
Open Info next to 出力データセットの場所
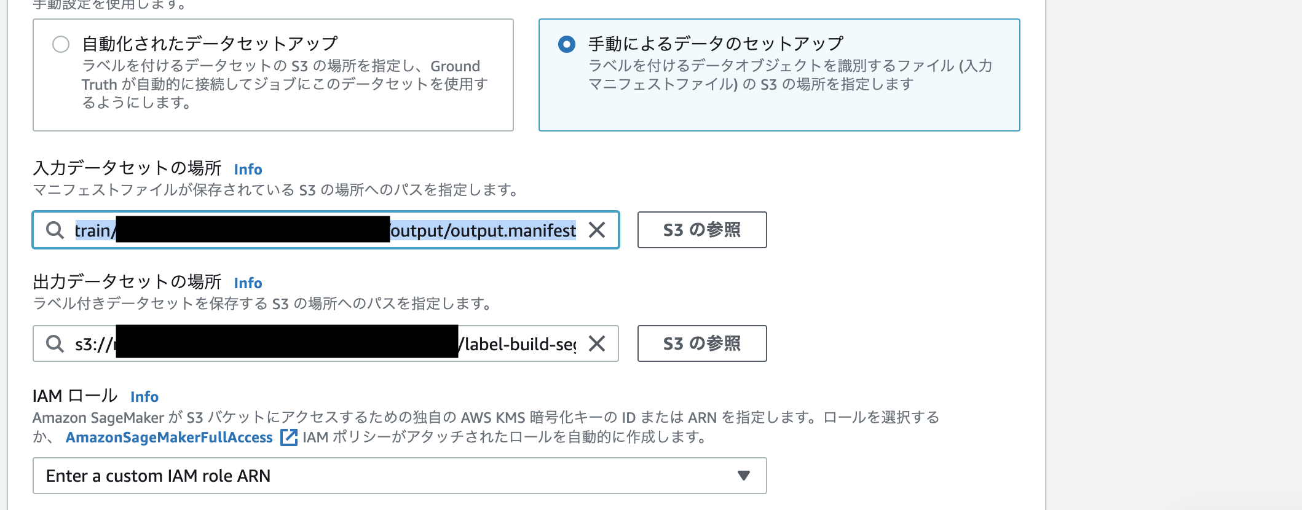(248, 283)
